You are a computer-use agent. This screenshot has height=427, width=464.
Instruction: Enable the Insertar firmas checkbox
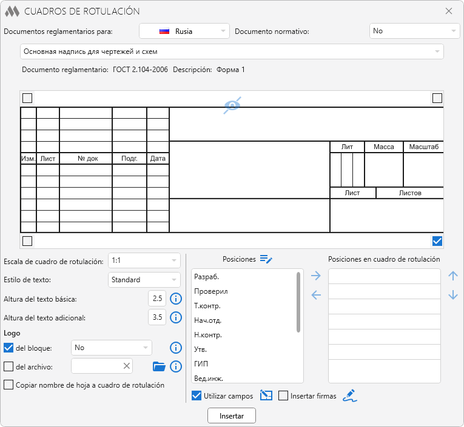pos(283,396)
